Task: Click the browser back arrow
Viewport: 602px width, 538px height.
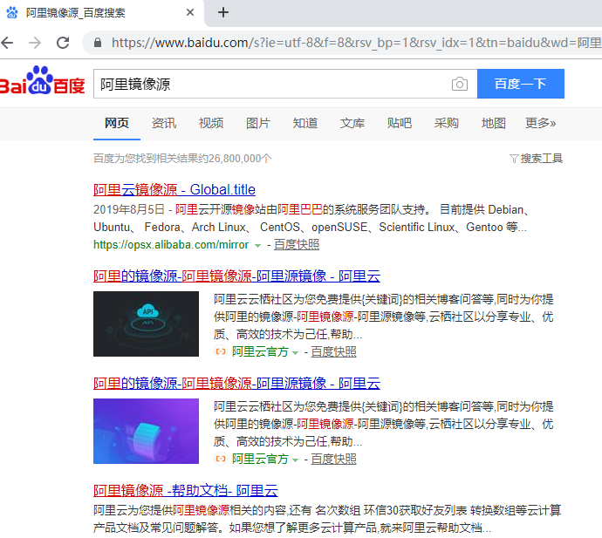Action: [x=7, y=43]
